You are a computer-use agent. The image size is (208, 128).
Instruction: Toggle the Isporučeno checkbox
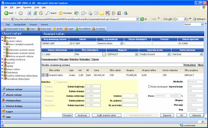click(44, 105)
